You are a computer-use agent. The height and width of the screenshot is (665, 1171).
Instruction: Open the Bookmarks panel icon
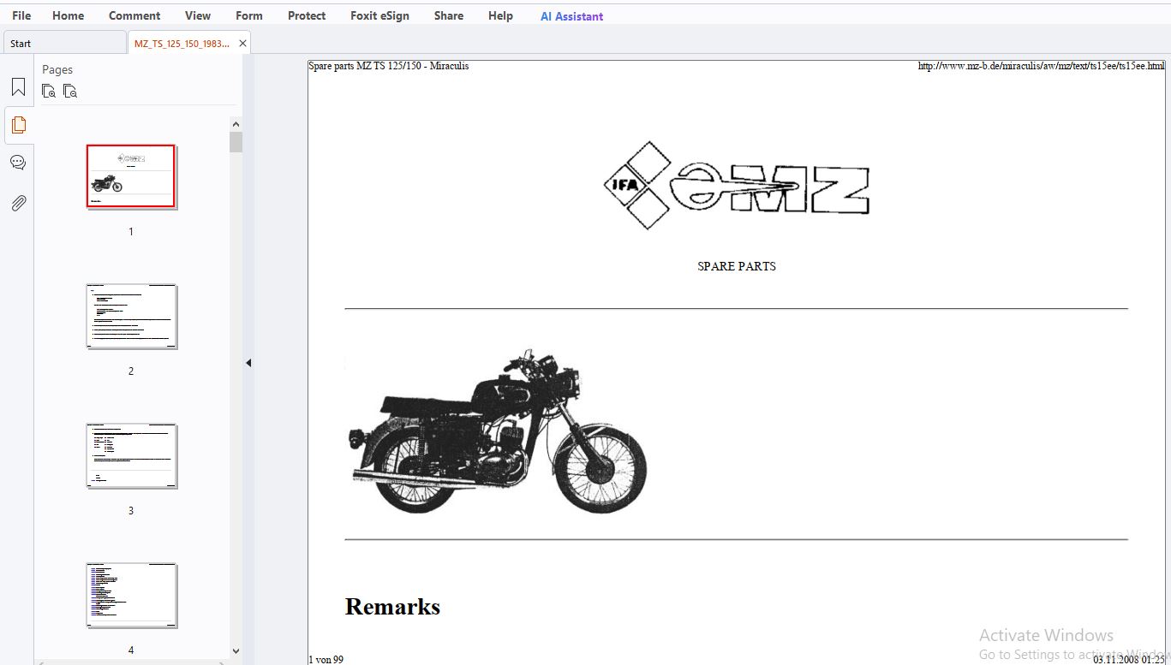[18, 86]
